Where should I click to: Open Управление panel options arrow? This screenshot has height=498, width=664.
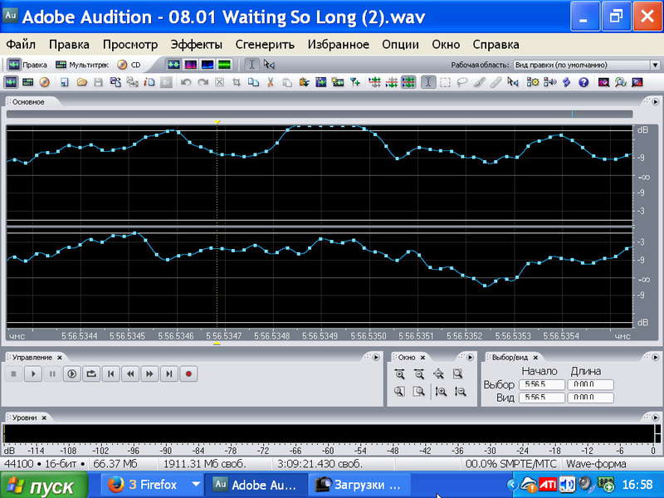tap(376, 358)
